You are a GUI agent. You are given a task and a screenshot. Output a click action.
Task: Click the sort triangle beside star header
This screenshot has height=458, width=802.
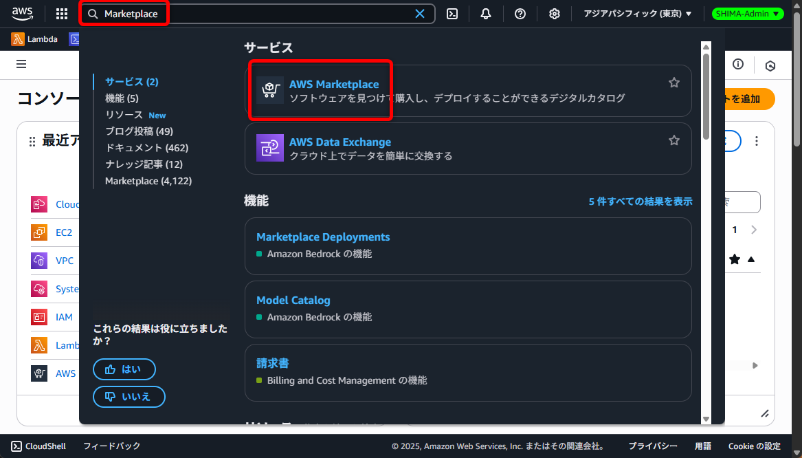tap(751, 259)
